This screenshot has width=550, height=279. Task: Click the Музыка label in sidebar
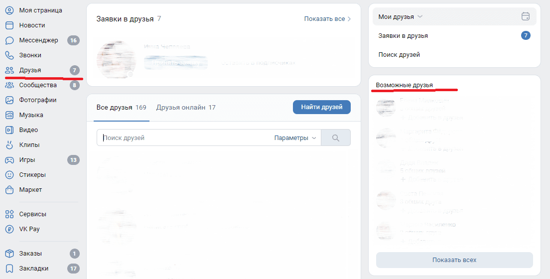31,115
